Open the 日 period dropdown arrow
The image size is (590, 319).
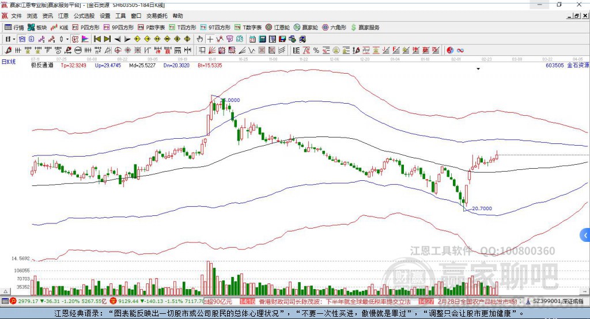click(x=14, y=39)
